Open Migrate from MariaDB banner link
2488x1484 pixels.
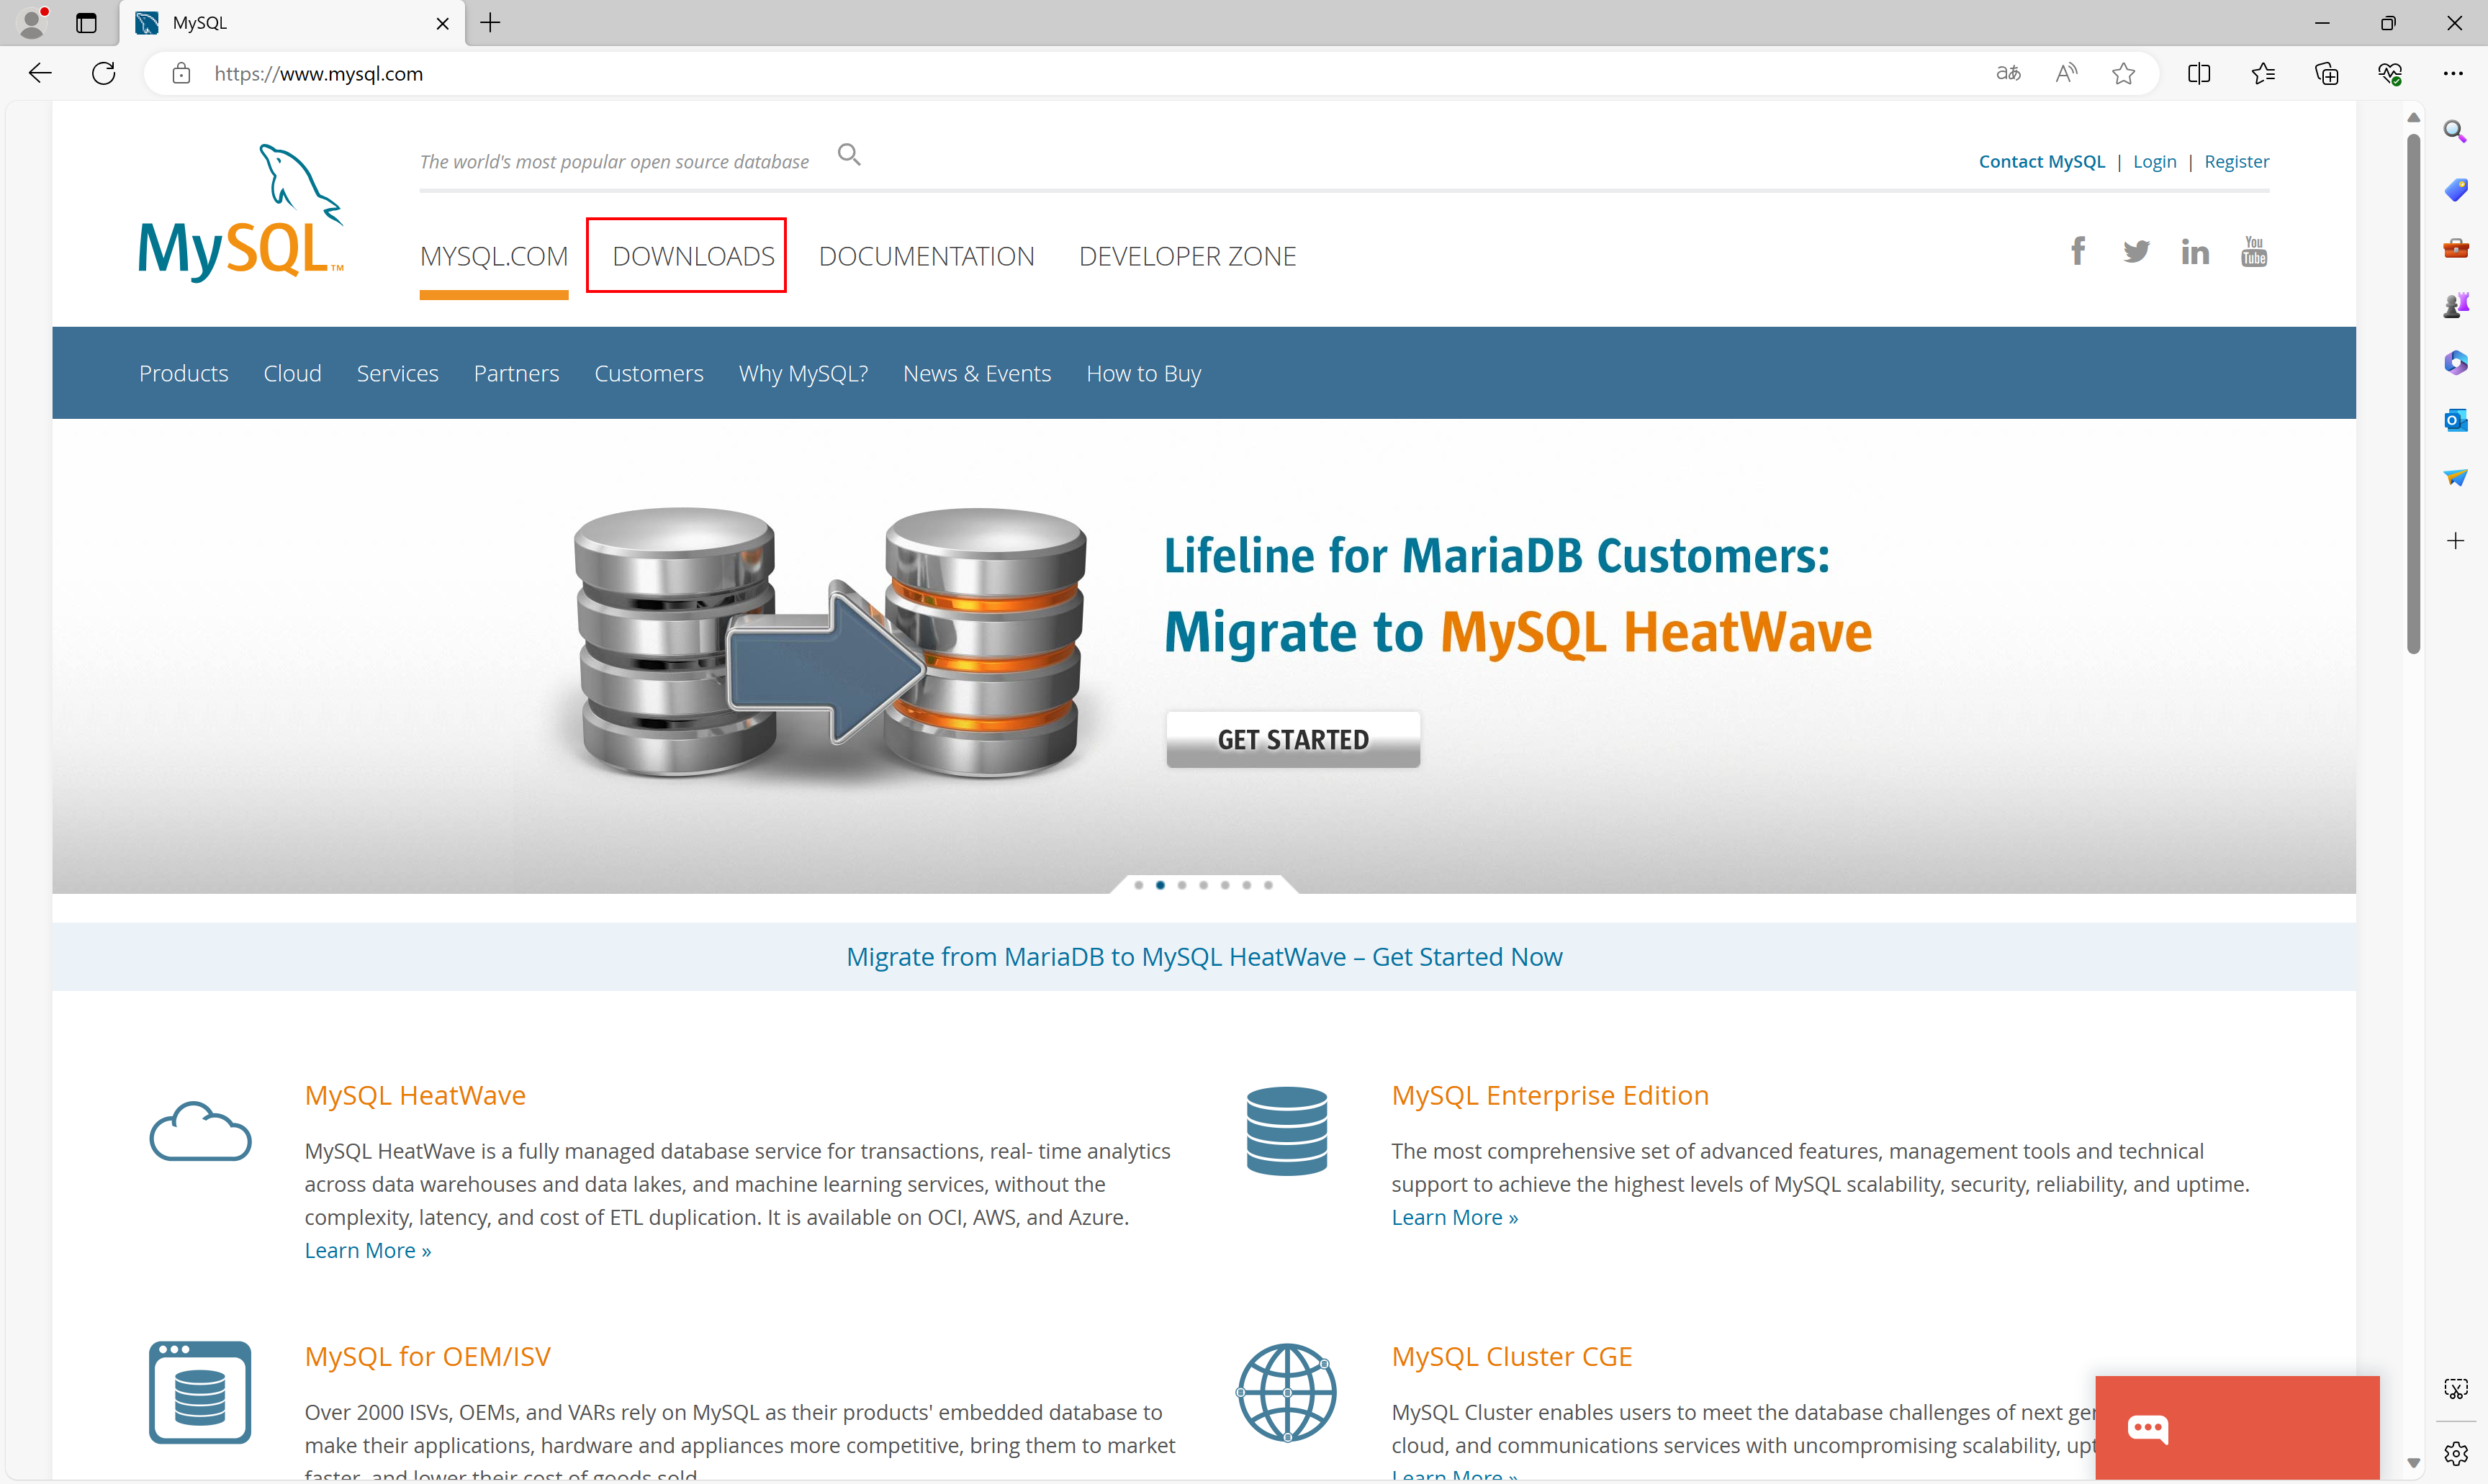click(x=1204, y=957)
